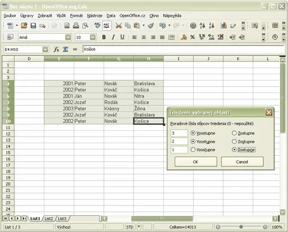Open the Úpravy menu

coord(27,16)
